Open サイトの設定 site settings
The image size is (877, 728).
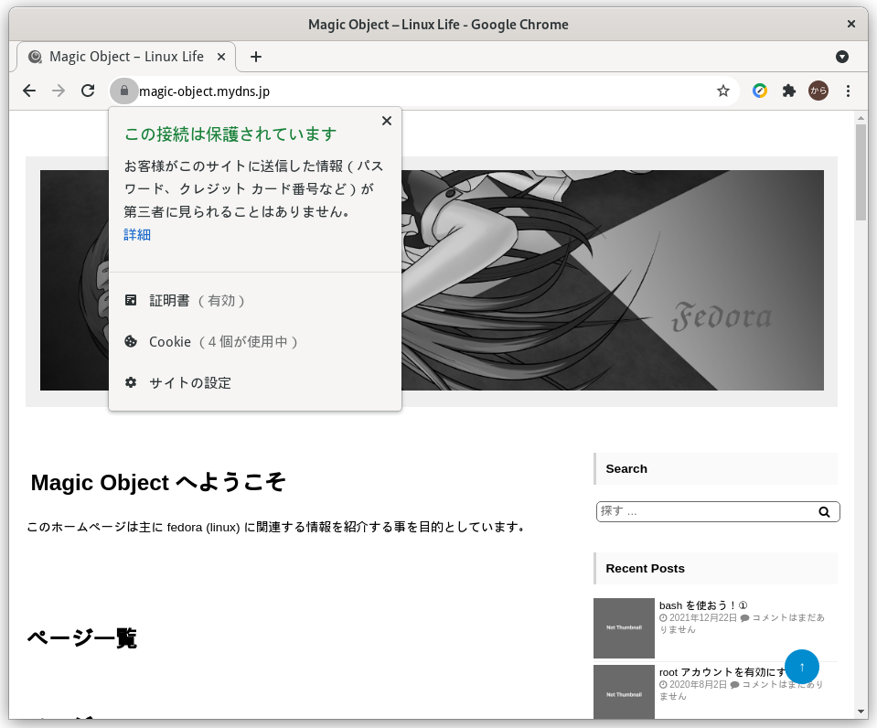(x=255, y=382)
